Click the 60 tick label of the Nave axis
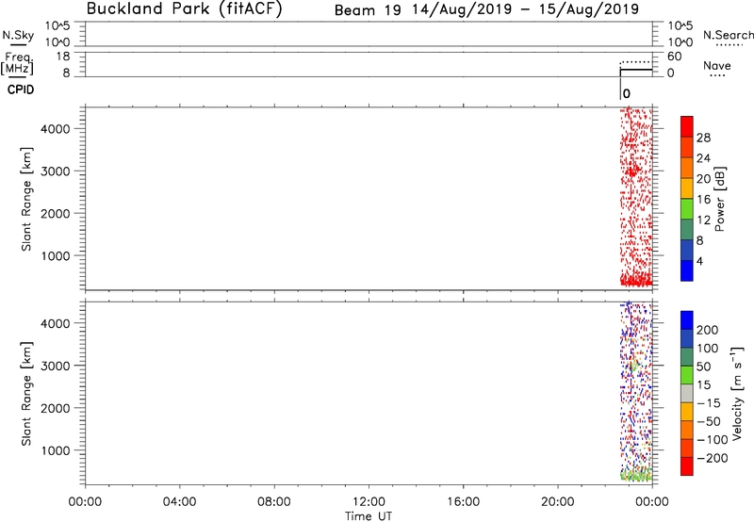754x522 pixels. tap(675, 57)
